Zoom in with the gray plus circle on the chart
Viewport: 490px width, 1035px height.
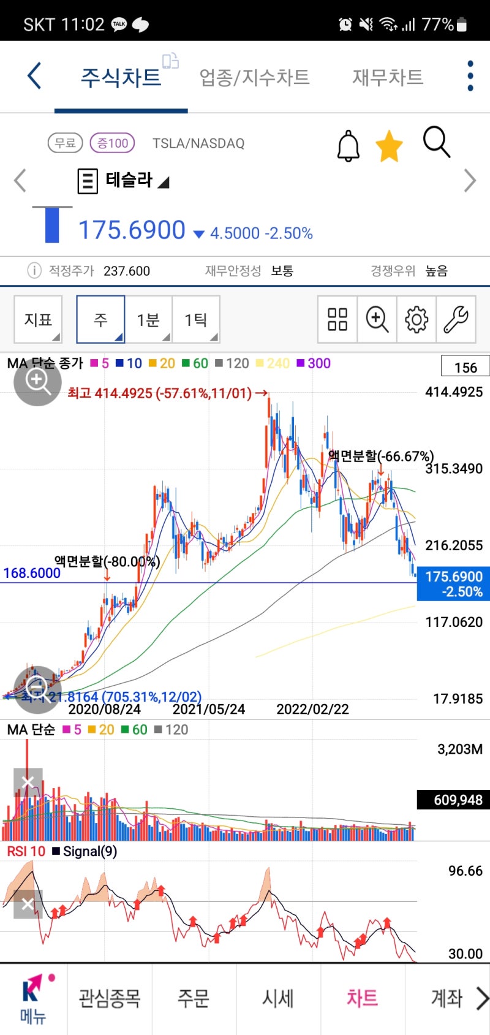tap(37, 381)
